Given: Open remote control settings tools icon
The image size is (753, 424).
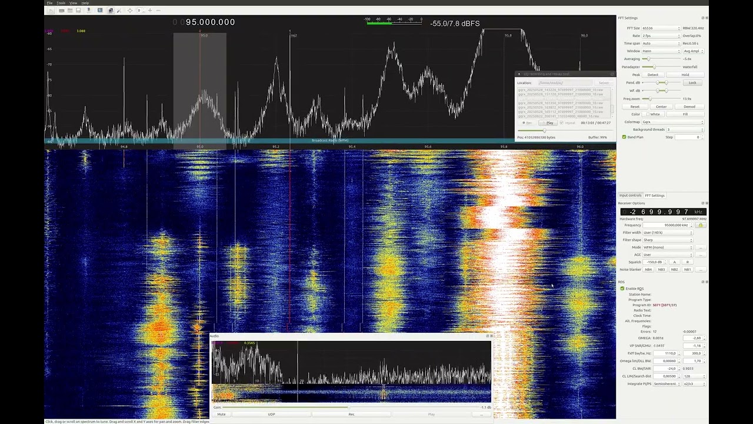Looking at the screenshot, I should pos(119,11).
